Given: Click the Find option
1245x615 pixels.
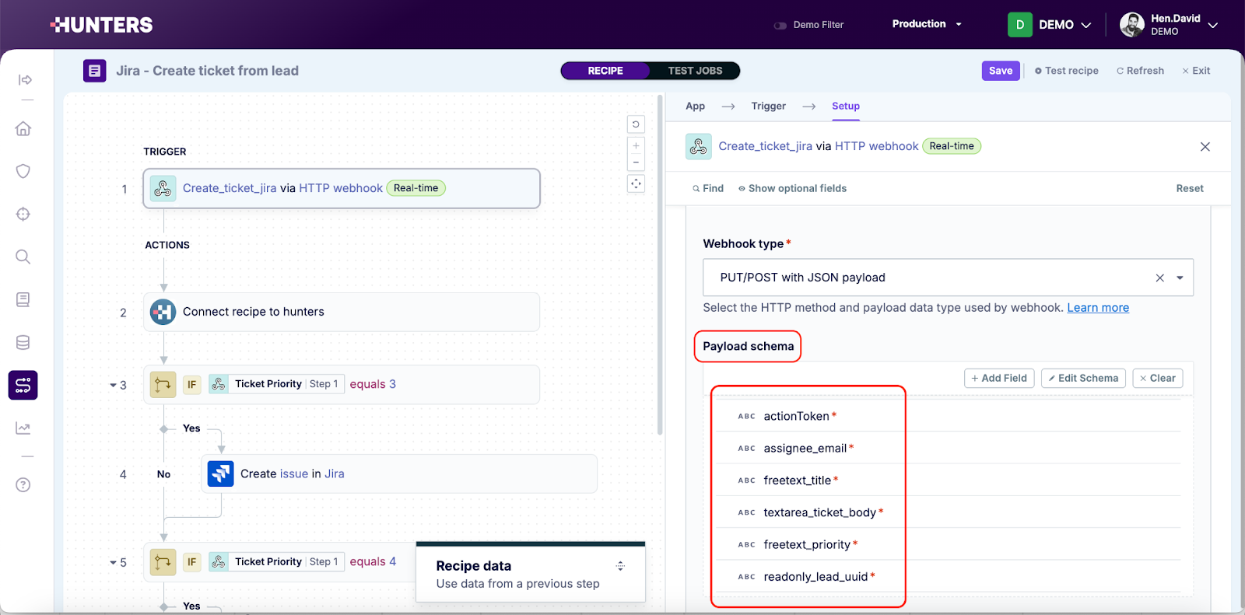Looking at the screenshot, I should point(707,188).
